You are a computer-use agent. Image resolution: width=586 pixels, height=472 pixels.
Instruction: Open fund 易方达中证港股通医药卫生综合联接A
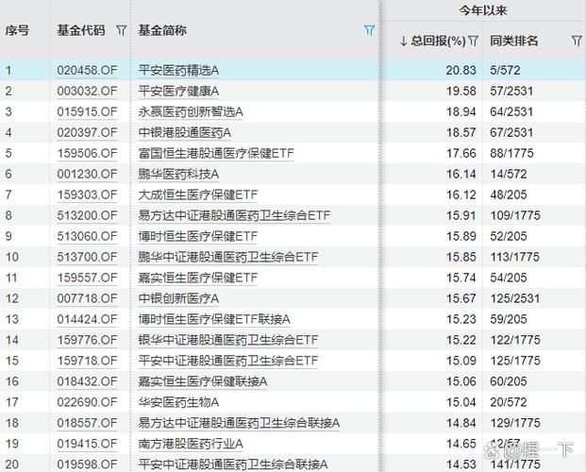coord(239,423)
